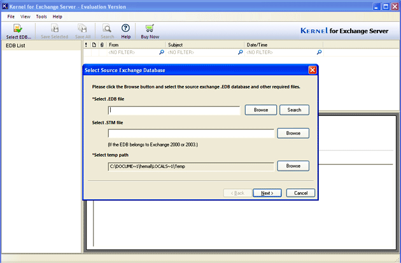This screenshot has height=263, width=401.
Task: Click the Subject column filter search icon
Action: (x=240, y=53)
